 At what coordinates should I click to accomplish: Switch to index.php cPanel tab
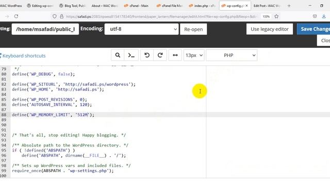pyautogui.click(x=202, y=6)
